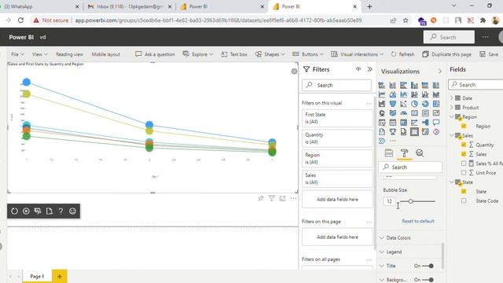Viewport: 503px width, 283px height.
Task: Click the Bubble Size value field
Action: click(x=389, y=201)
